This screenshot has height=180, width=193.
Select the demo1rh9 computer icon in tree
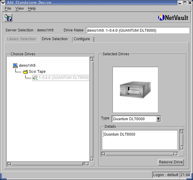(15, 65)
